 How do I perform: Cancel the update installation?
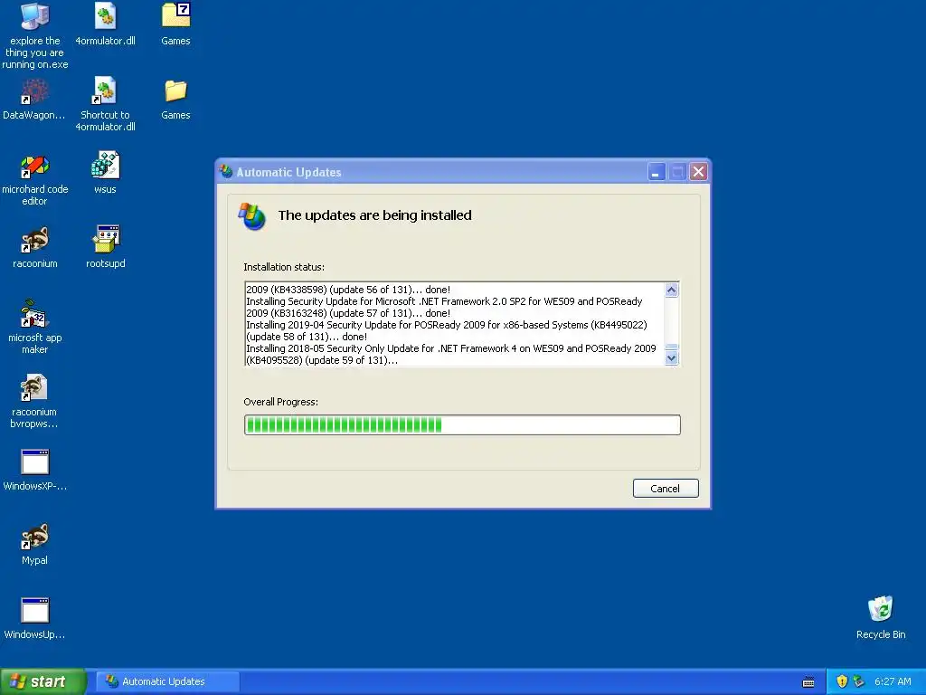coord(666,488)
